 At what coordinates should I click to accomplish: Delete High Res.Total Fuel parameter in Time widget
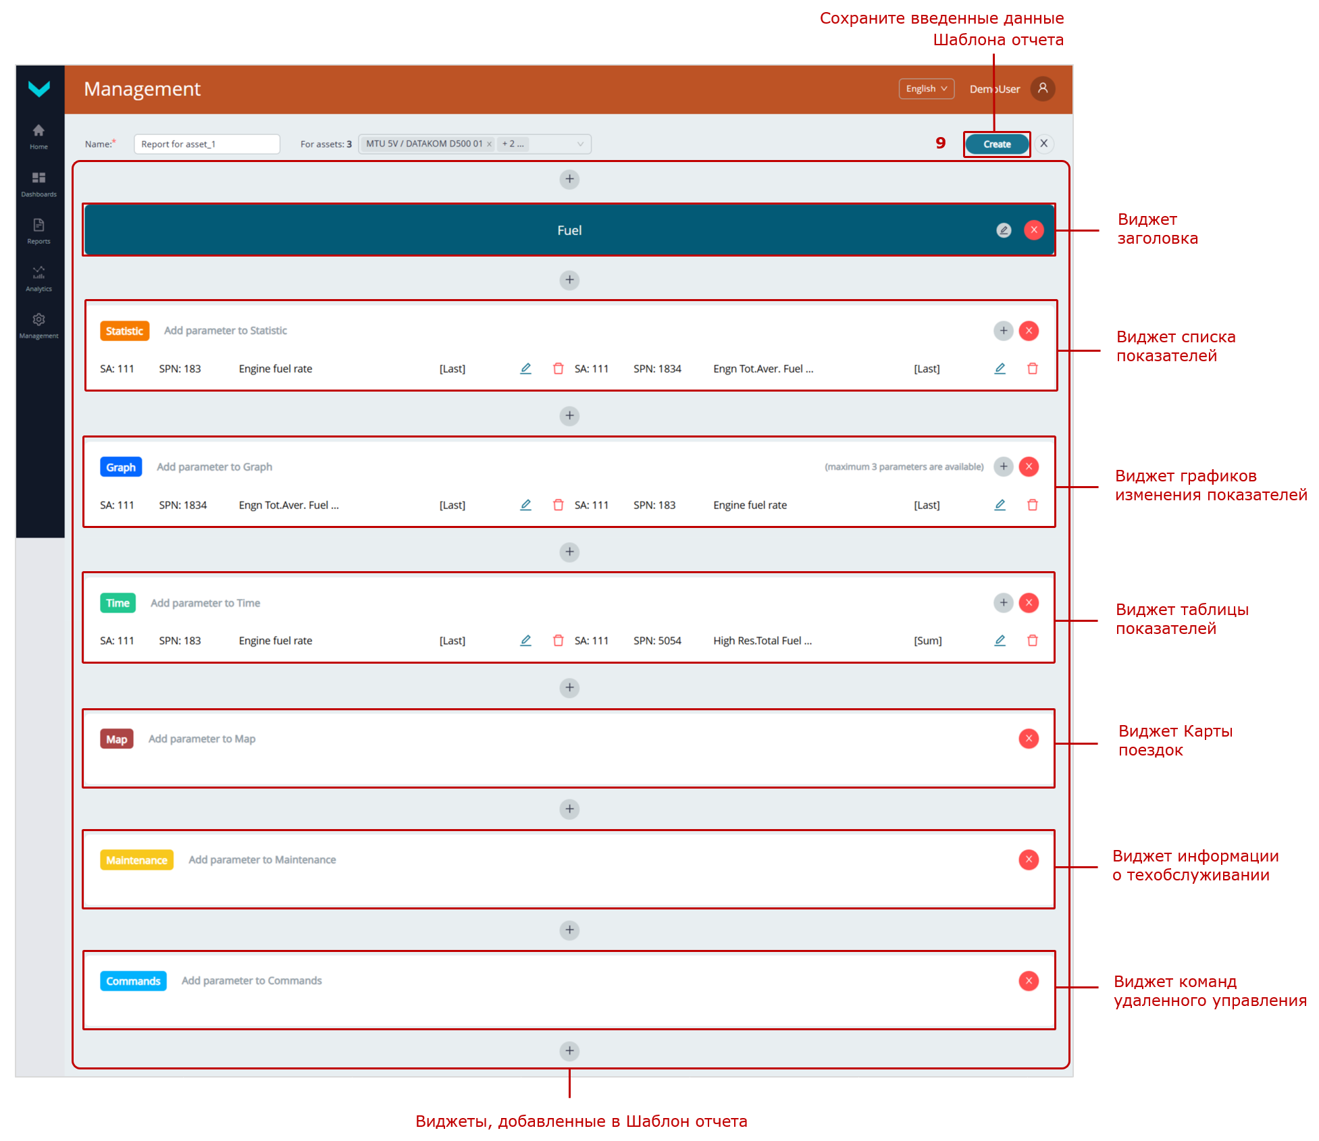[x=1032, y=641]
